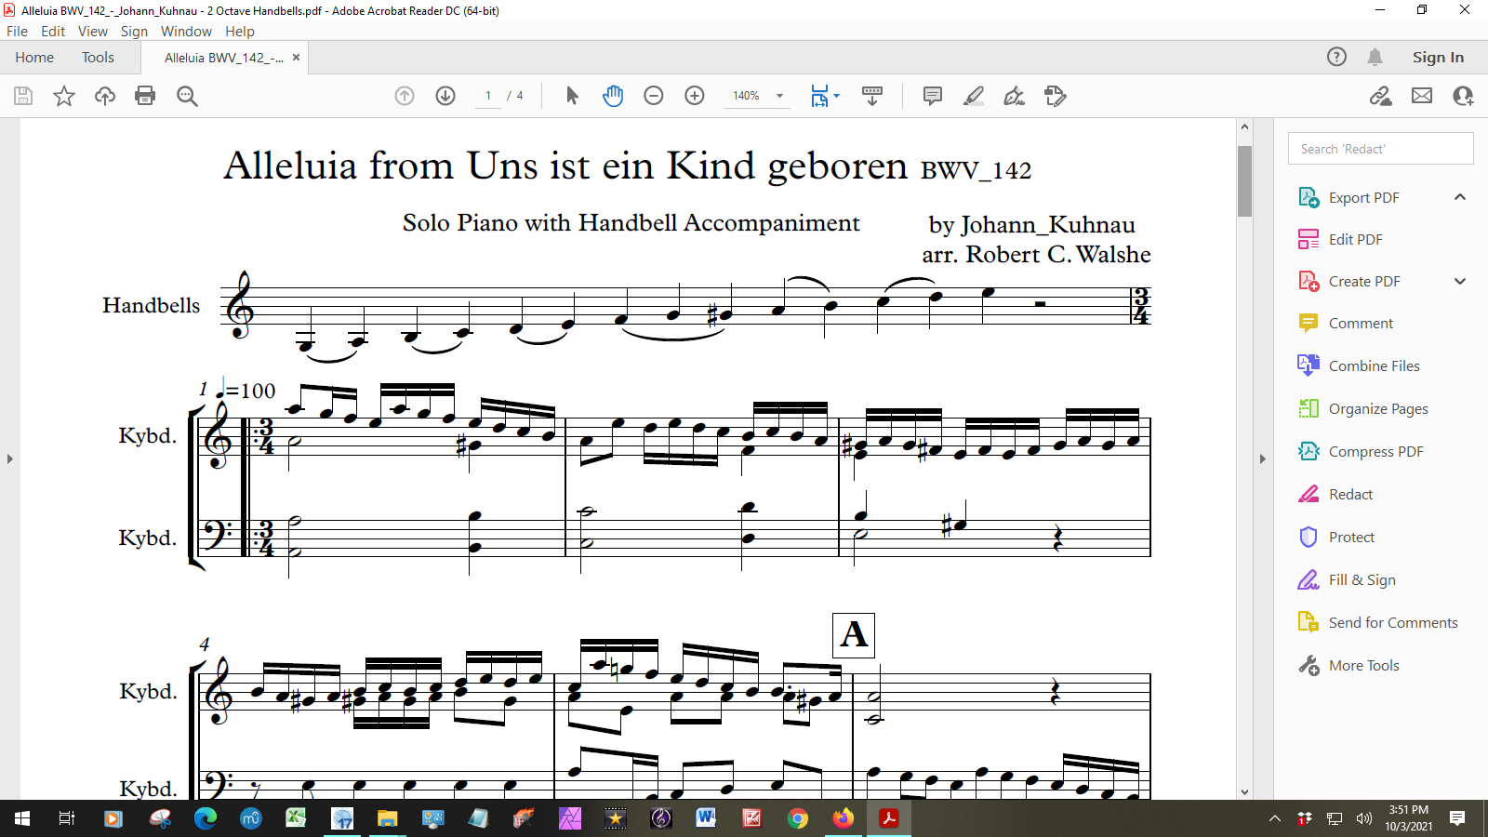Switch to the Tools tab
The width and height of the screenshot is (1488, 837).
pyautogui.click(x=98, y=57)
